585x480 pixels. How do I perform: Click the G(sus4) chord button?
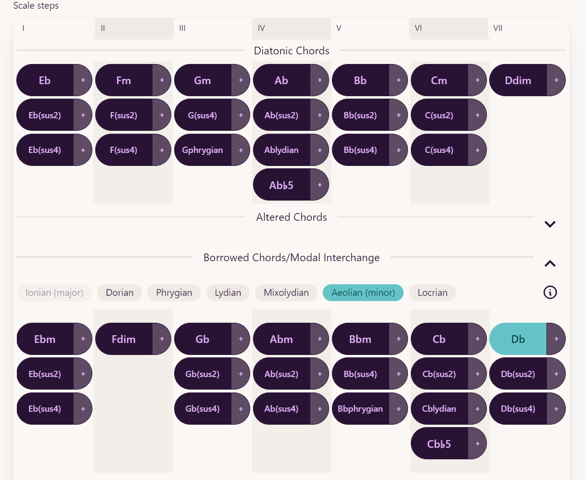[x=203, y=115]
